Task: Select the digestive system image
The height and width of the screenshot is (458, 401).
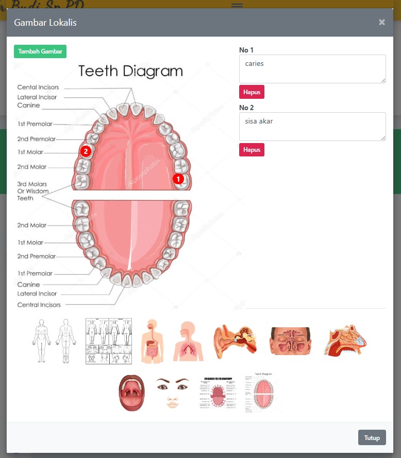Action: tap(152, 341)
